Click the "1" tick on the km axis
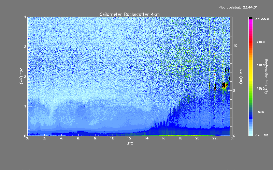The image size is (273, 170). (x=25, y=106)
